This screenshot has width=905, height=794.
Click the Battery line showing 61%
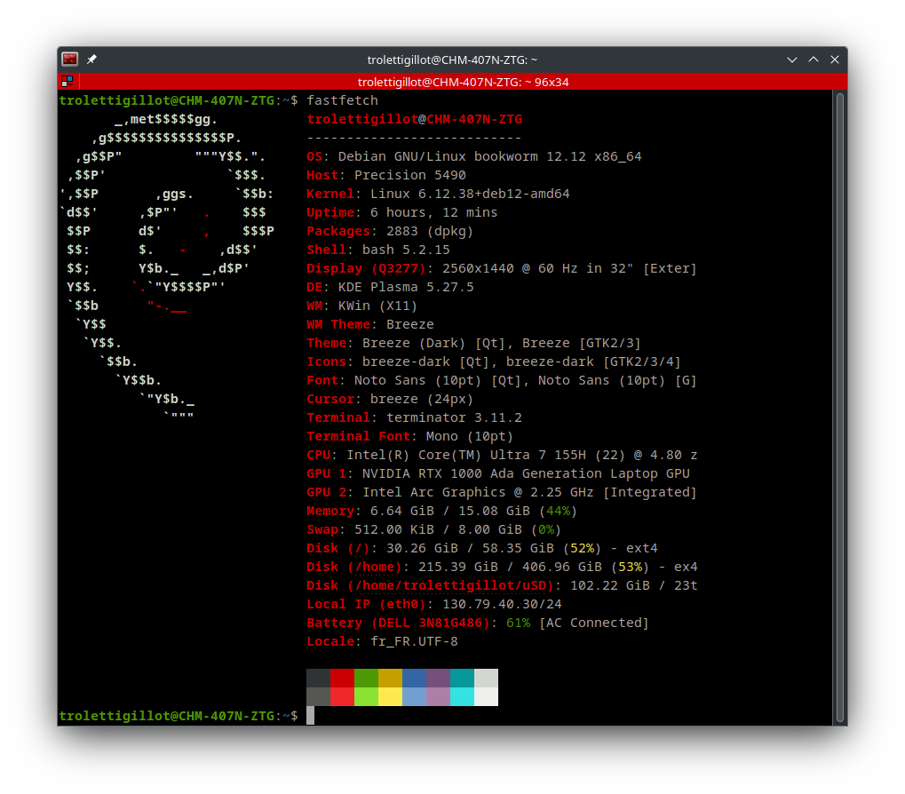click(477, 623)
